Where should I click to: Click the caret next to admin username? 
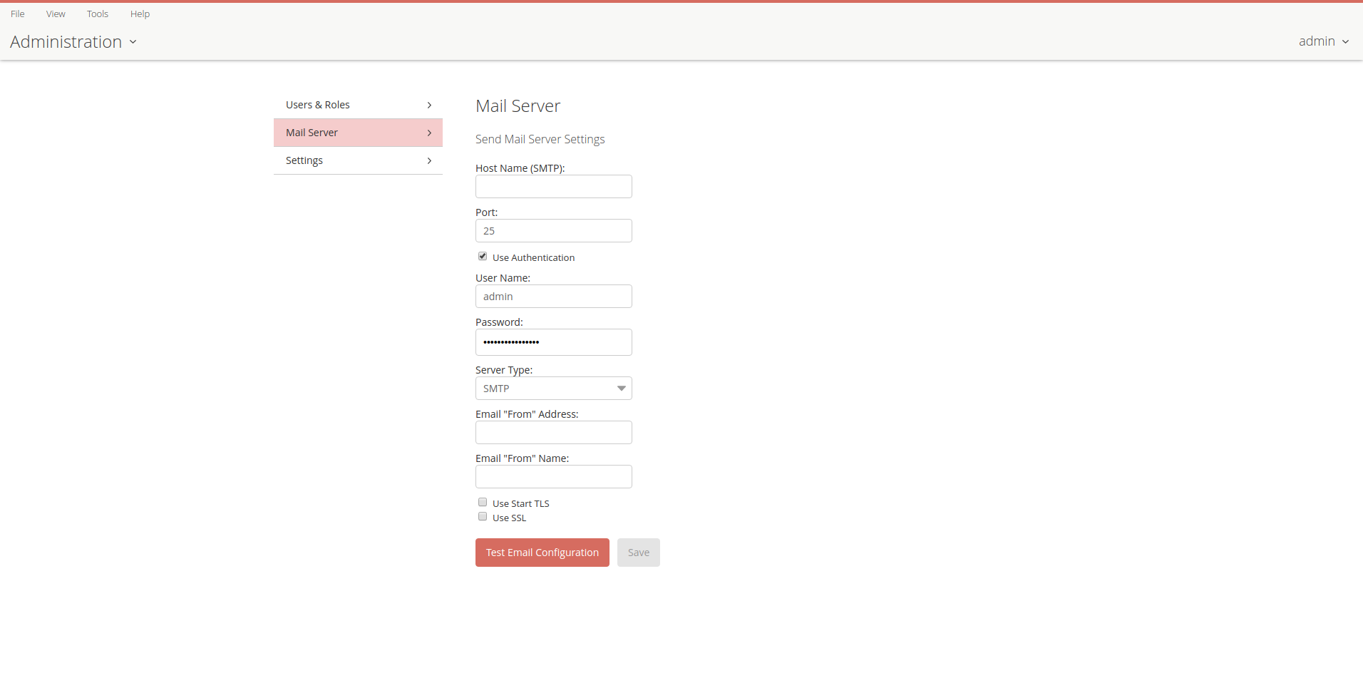click(x=1345, y=41)
